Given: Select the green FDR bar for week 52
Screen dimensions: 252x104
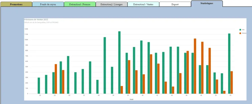Looking at the screenshot, I should [x=229, y=64].
